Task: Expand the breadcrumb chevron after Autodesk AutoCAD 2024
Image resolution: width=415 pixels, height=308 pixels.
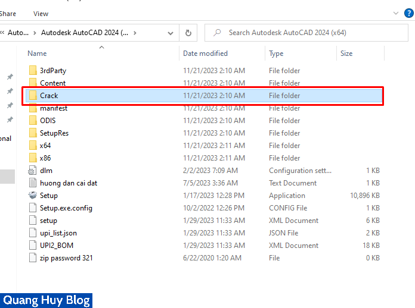Action: point(135,33)
